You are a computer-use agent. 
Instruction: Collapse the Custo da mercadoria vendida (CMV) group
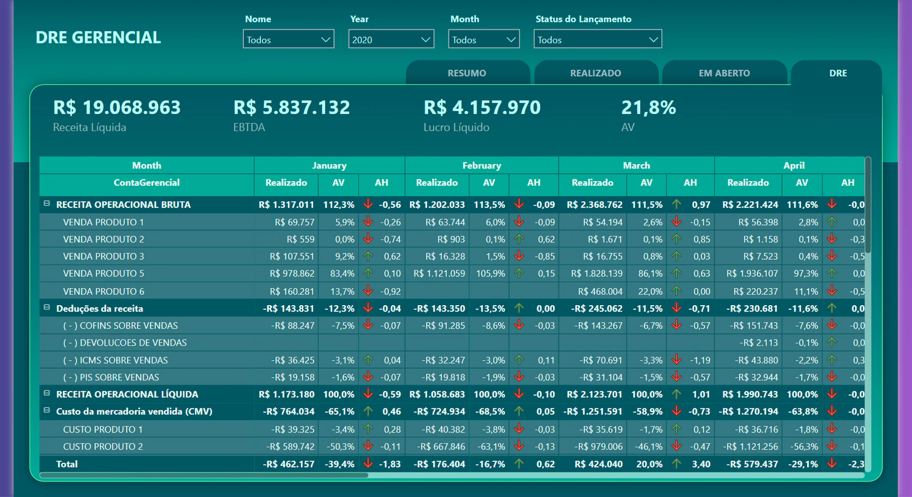47,410
